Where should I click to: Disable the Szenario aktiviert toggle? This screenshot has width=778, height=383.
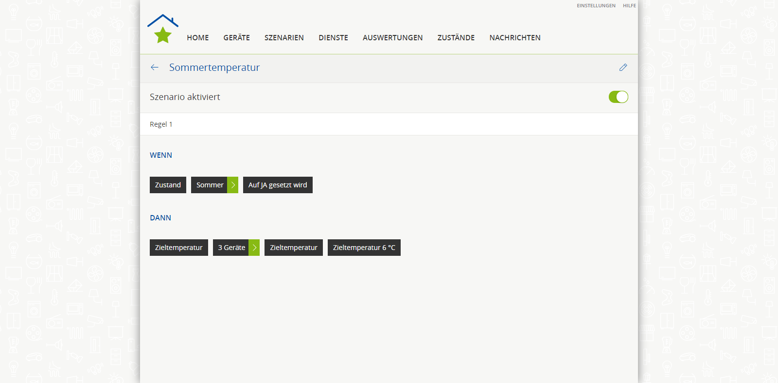click(618, 97)
